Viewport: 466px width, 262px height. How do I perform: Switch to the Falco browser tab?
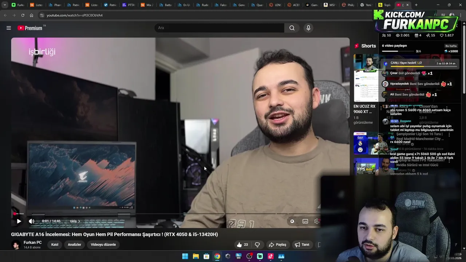pos(221,5)
